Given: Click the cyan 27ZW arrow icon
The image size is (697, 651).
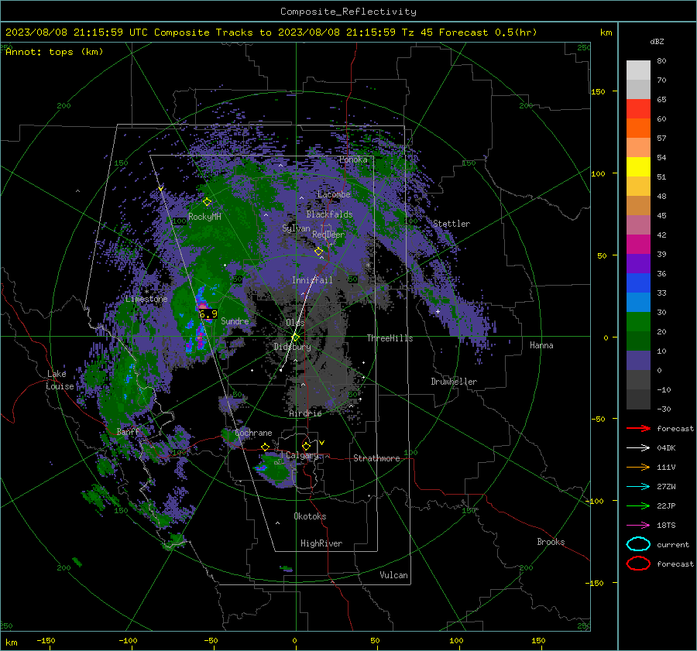Looking at the screenshot, I should pyautogui.click(x=638, y=487).
